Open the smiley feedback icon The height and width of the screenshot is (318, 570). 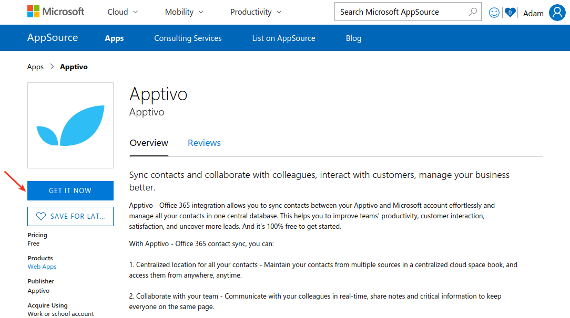coord(494,13)
